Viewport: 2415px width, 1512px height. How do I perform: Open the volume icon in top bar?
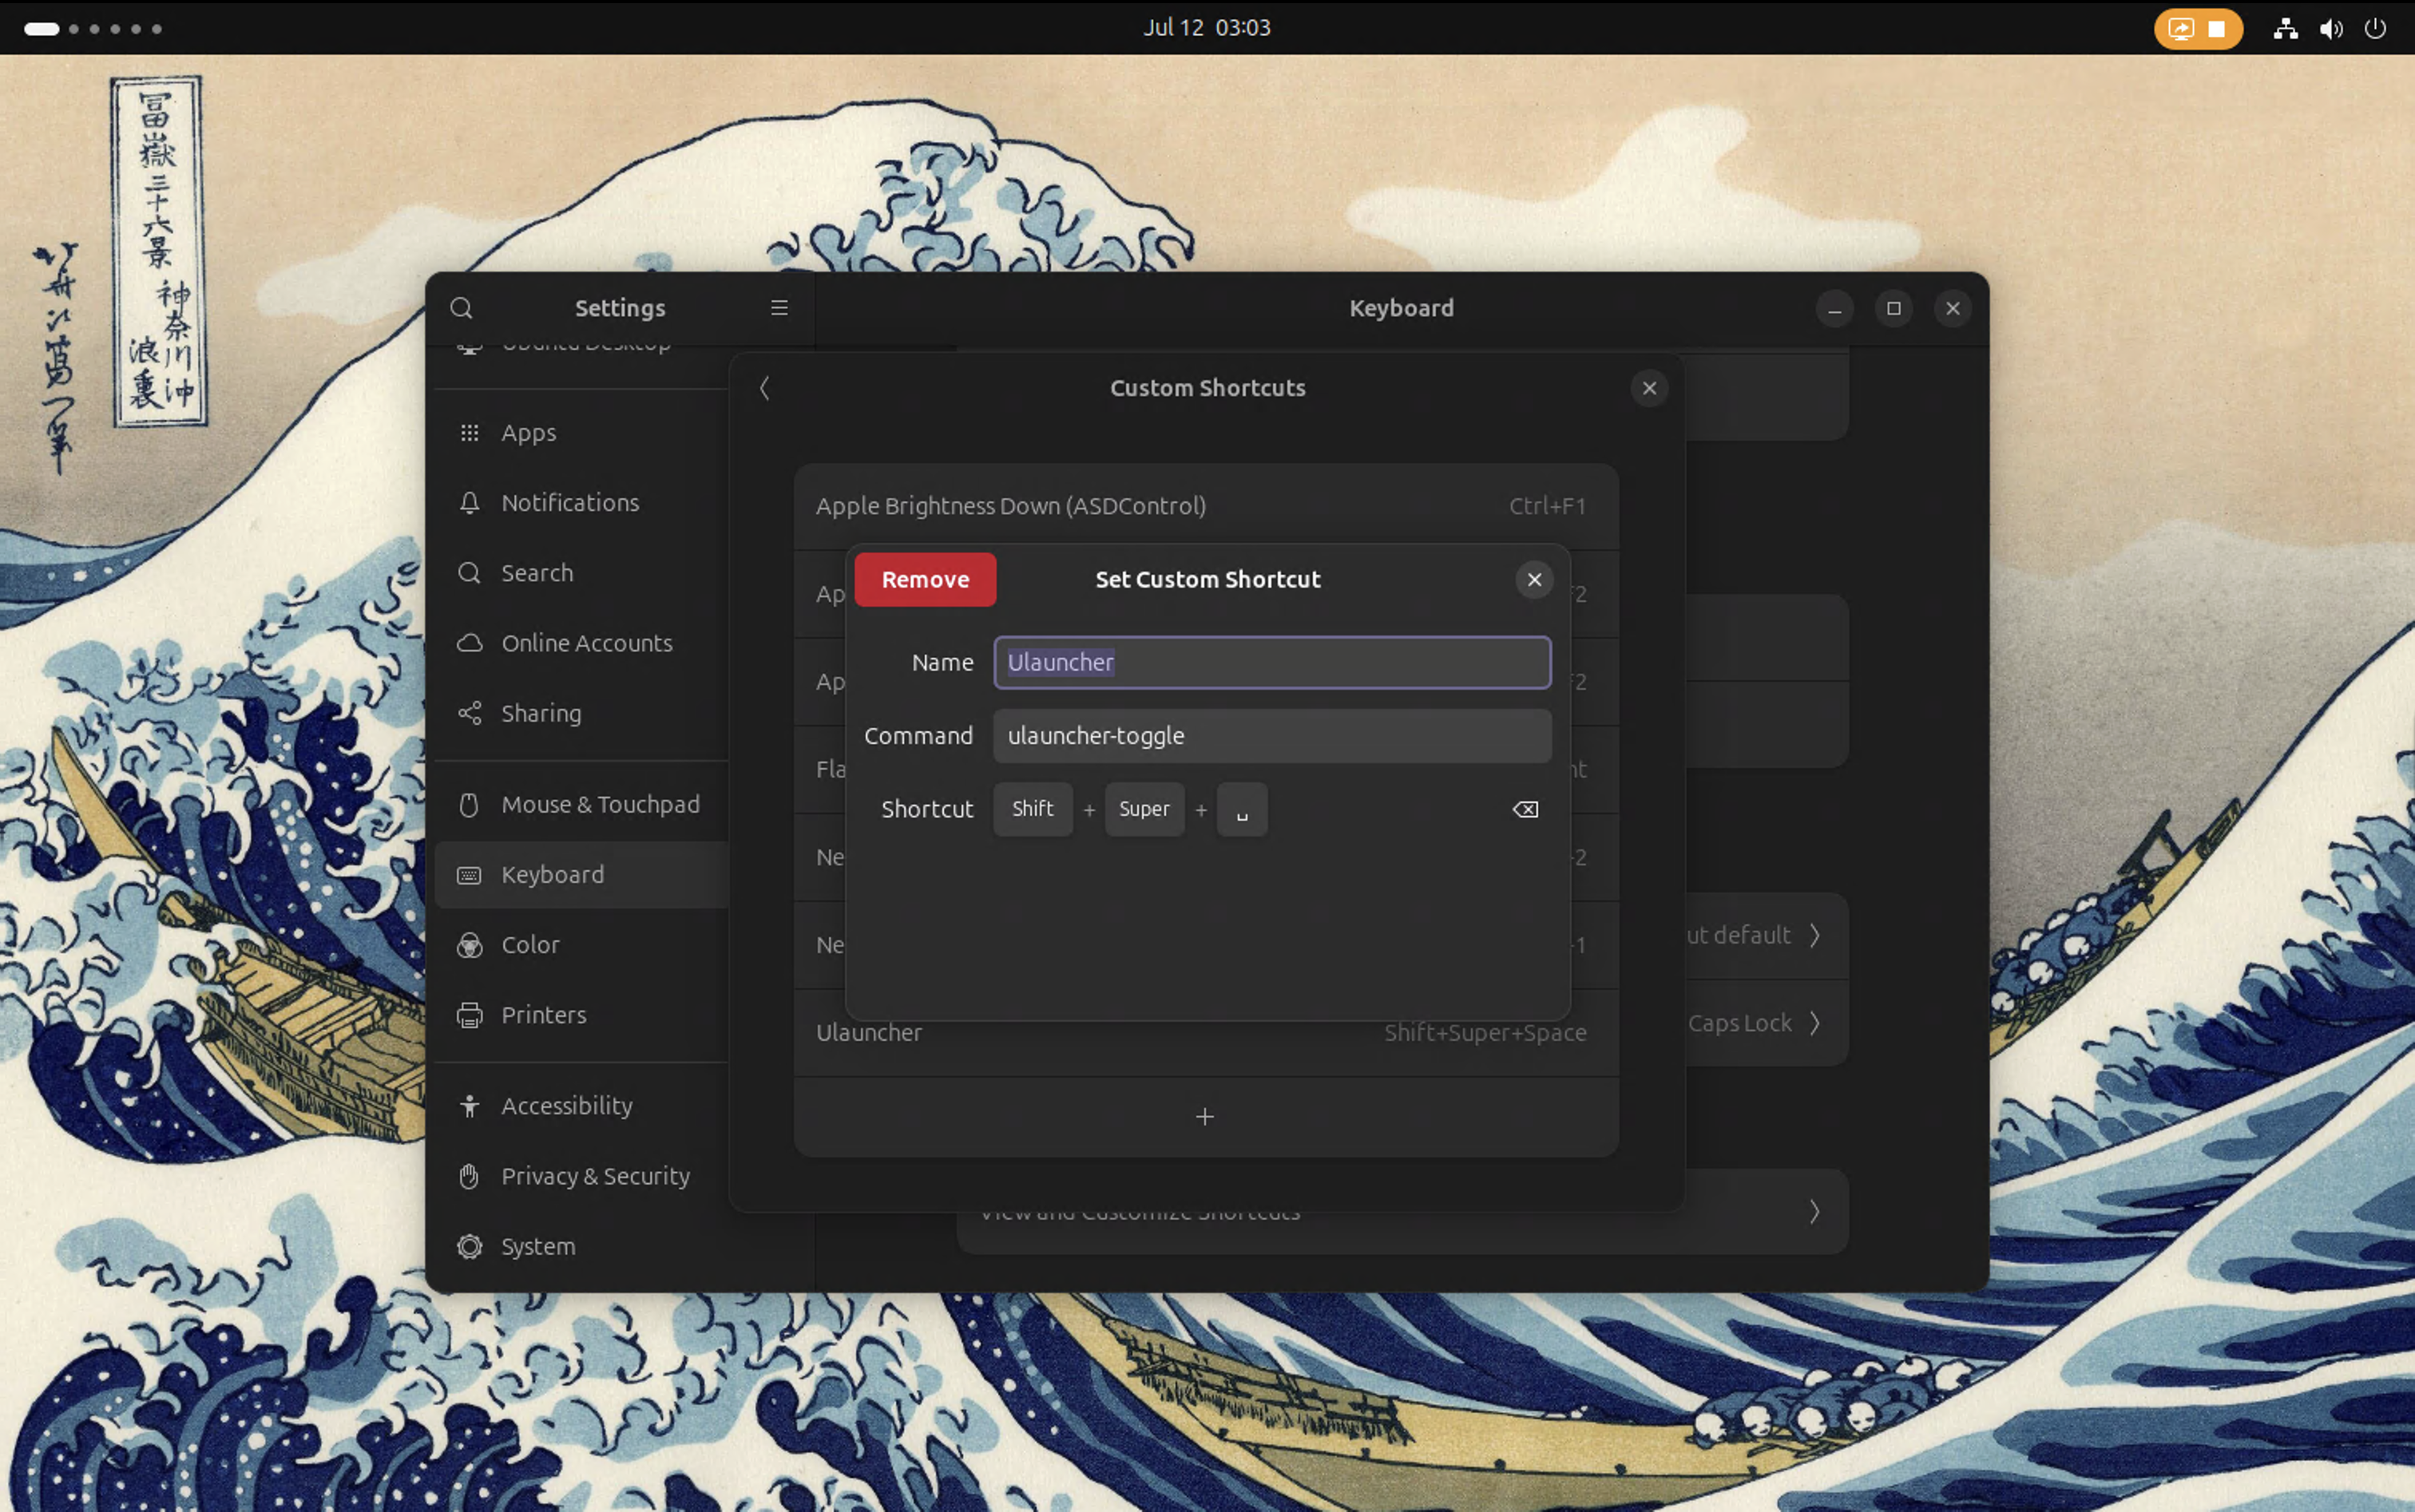coord(2331,28)
